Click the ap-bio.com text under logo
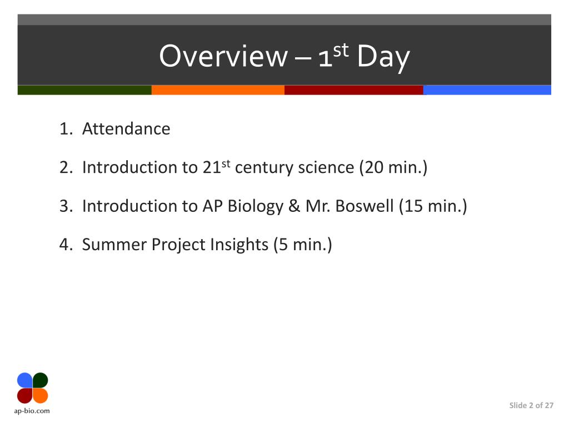 32,411
